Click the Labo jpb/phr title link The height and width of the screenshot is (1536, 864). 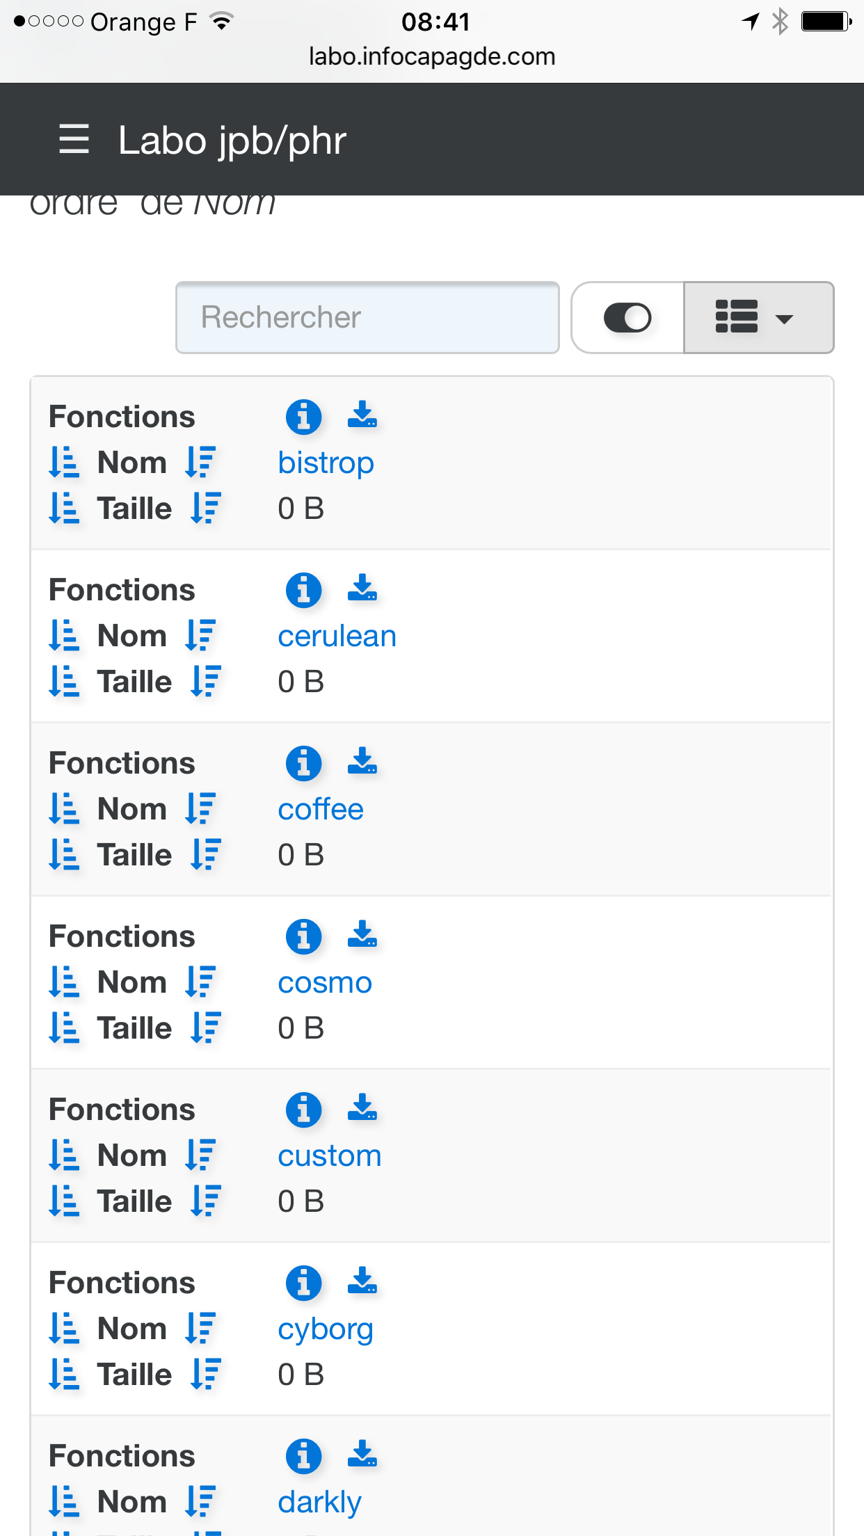pyautogui.click(x=232, y=141)
